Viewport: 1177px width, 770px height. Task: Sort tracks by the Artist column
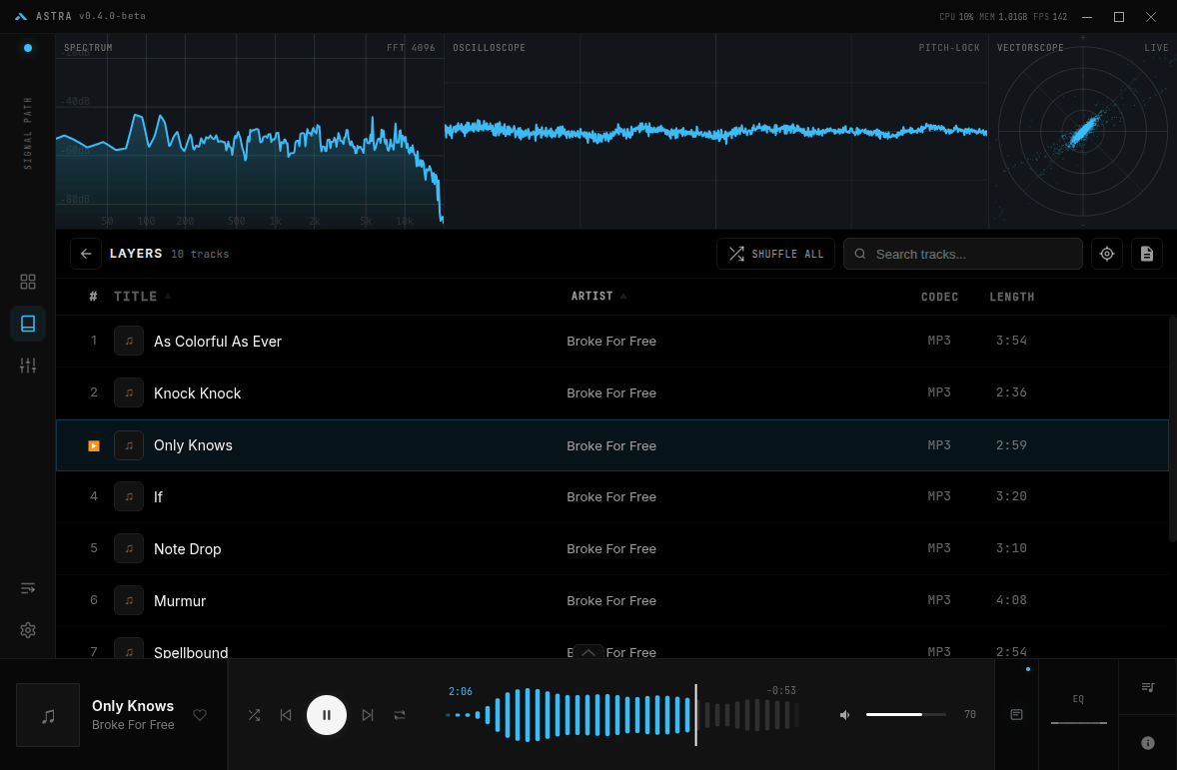591,297
